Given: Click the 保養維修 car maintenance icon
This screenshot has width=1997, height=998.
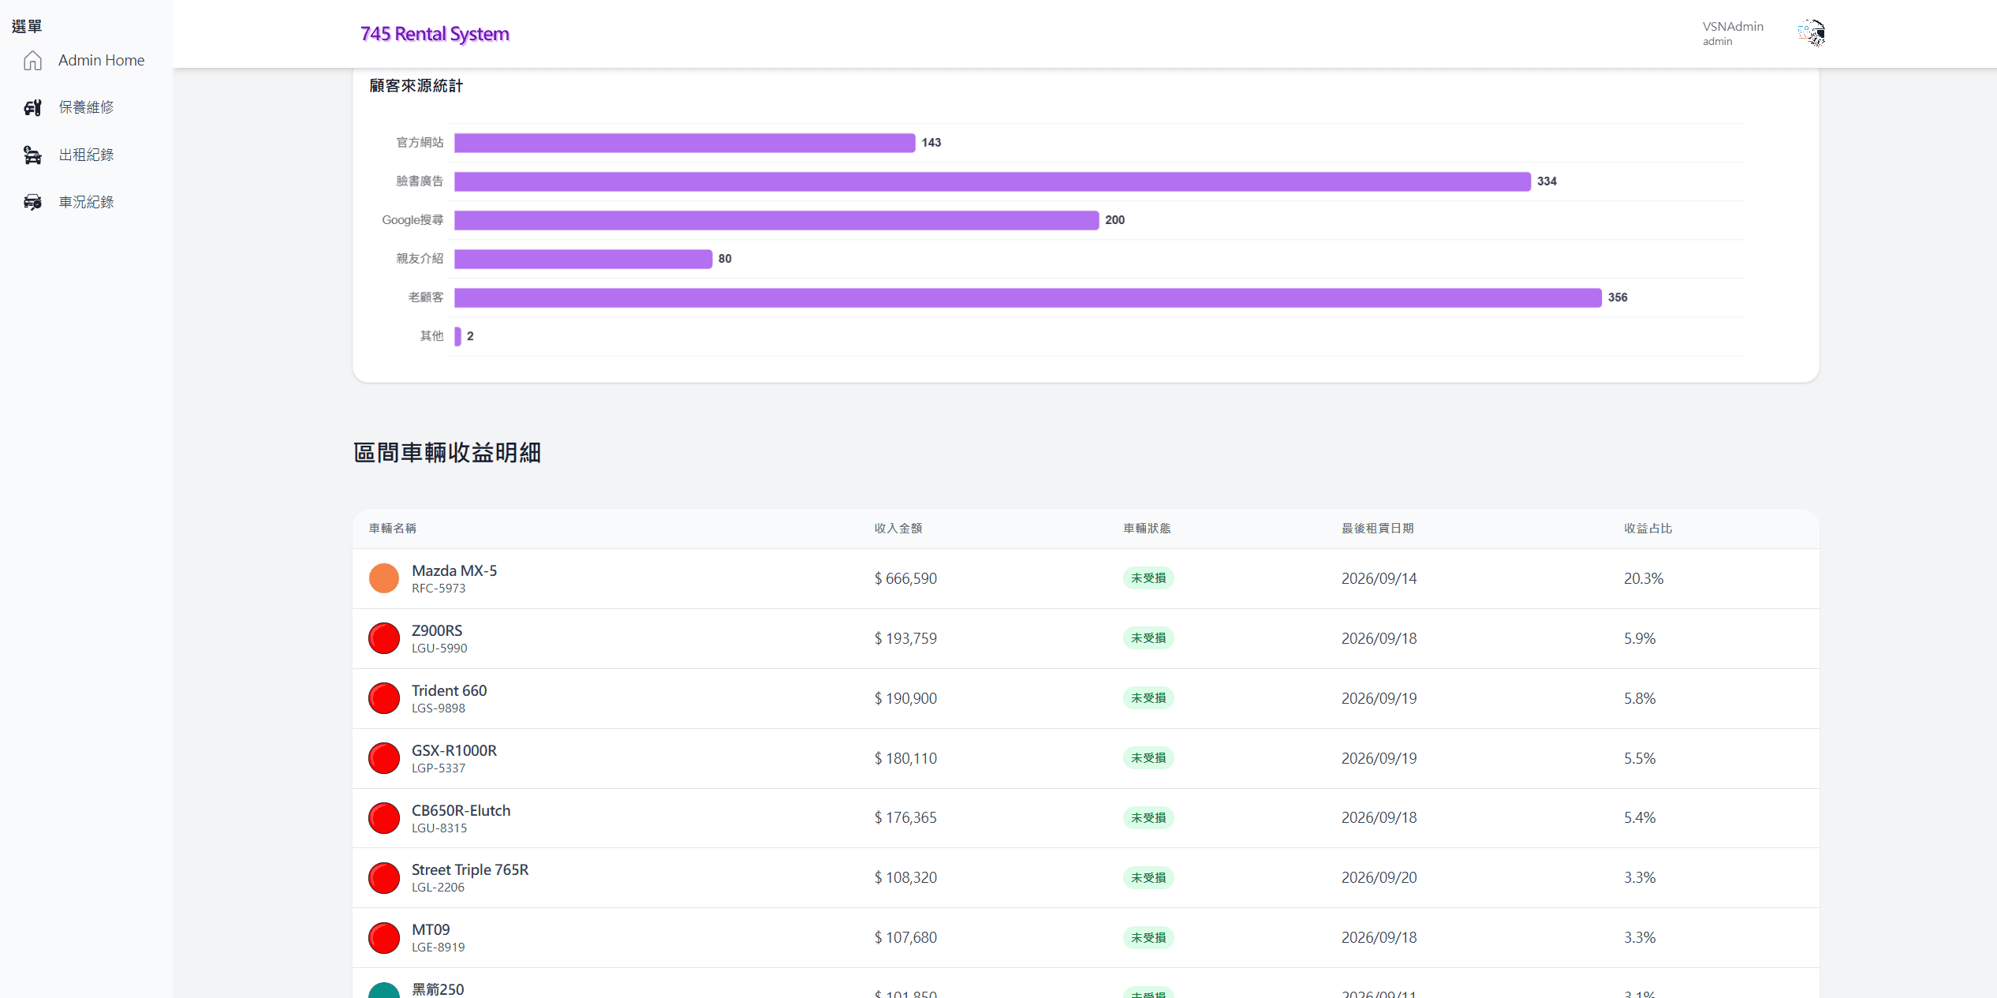Looking at the screenshot, I should click(32, 107).
